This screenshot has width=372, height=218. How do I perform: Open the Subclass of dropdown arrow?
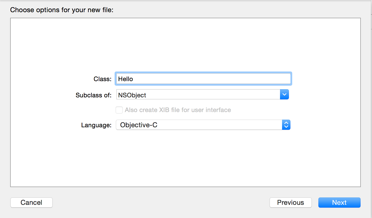pos(284,95)
